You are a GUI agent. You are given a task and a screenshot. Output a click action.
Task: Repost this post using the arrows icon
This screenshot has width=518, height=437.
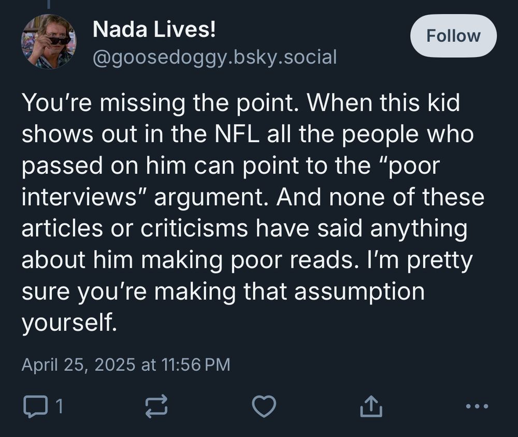157,406
